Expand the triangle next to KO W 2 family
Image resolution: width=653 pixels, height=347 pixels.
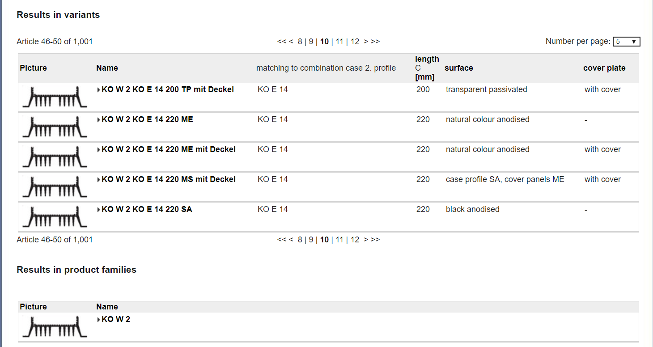98,320
